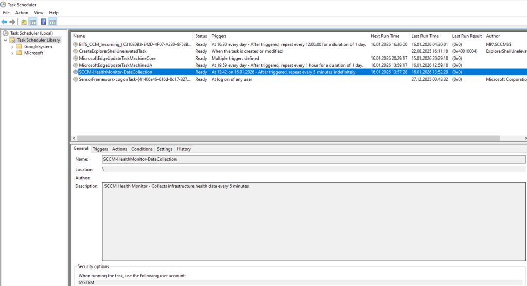Open the Conditions tab

[x=142, y=149]
